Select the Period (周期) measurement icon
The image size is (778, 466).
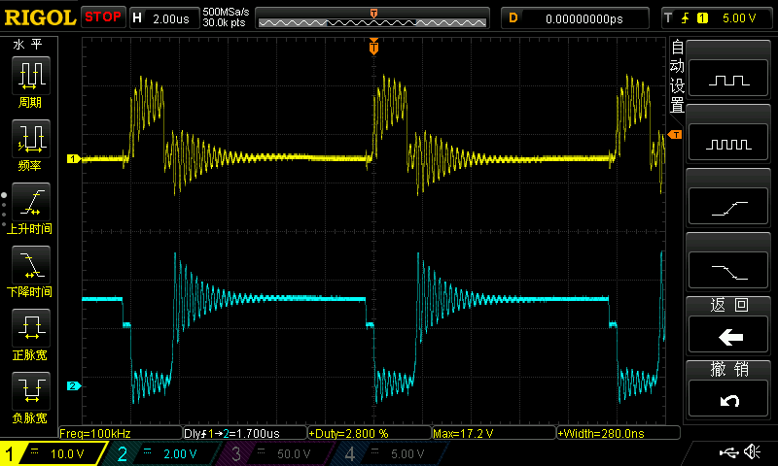pos(31,76)
